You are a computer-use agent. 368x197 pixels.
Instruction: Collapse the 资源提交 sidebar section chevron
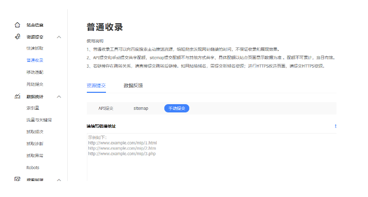tap(59, 37)
